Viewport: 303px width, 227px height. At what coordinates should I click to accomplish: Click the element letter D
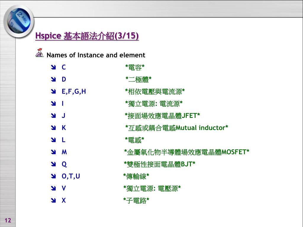(x=64, y=79)
